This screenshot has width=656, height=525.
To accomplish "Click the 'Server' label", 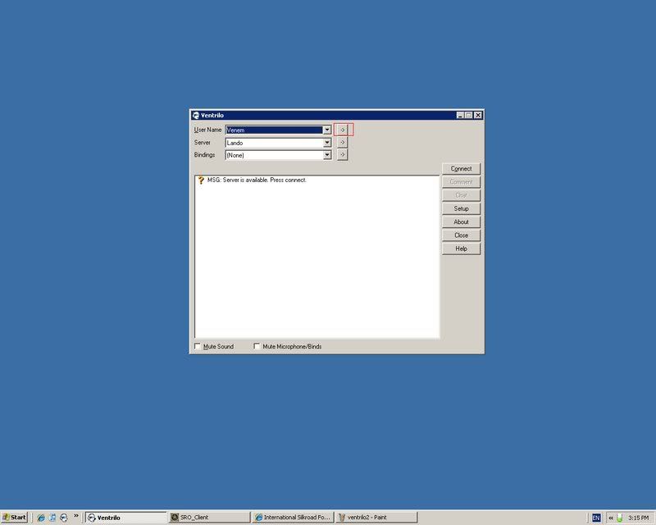I will [202, 143].
